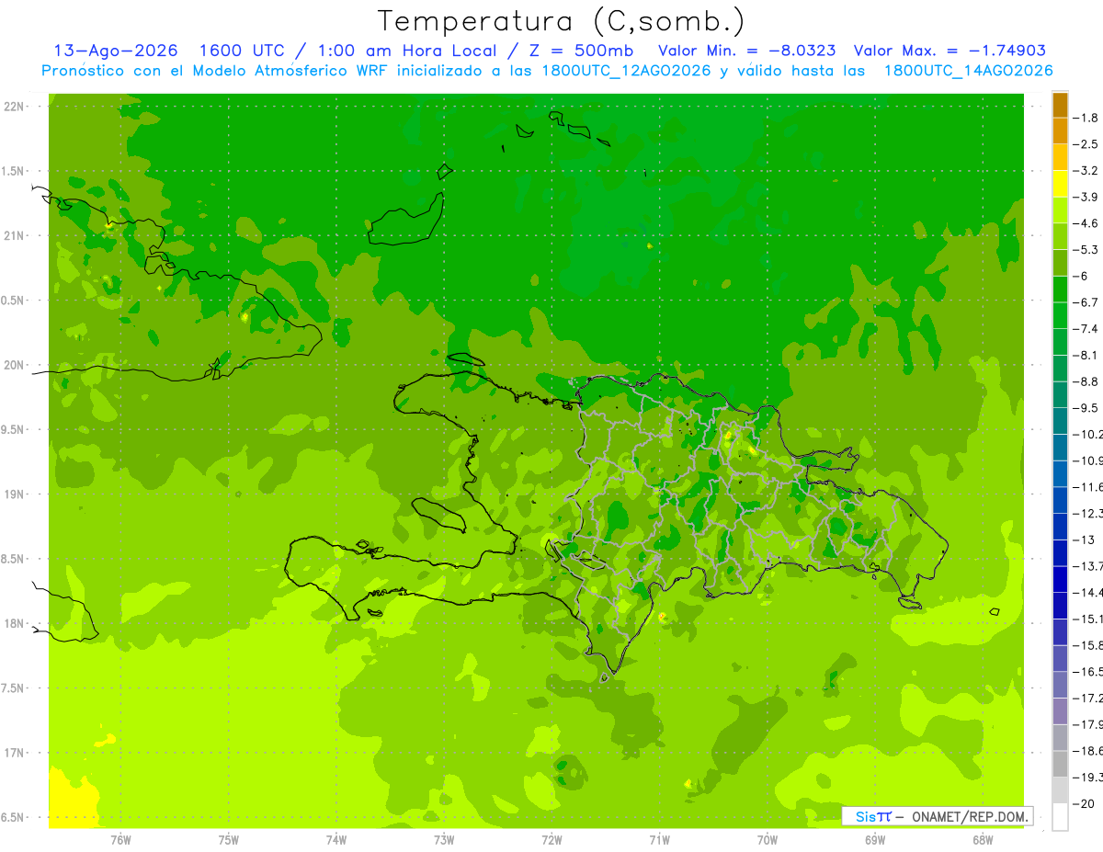
Task: Click the 'Valor Min. = -8.0323' readout
Action: [748, 51]
